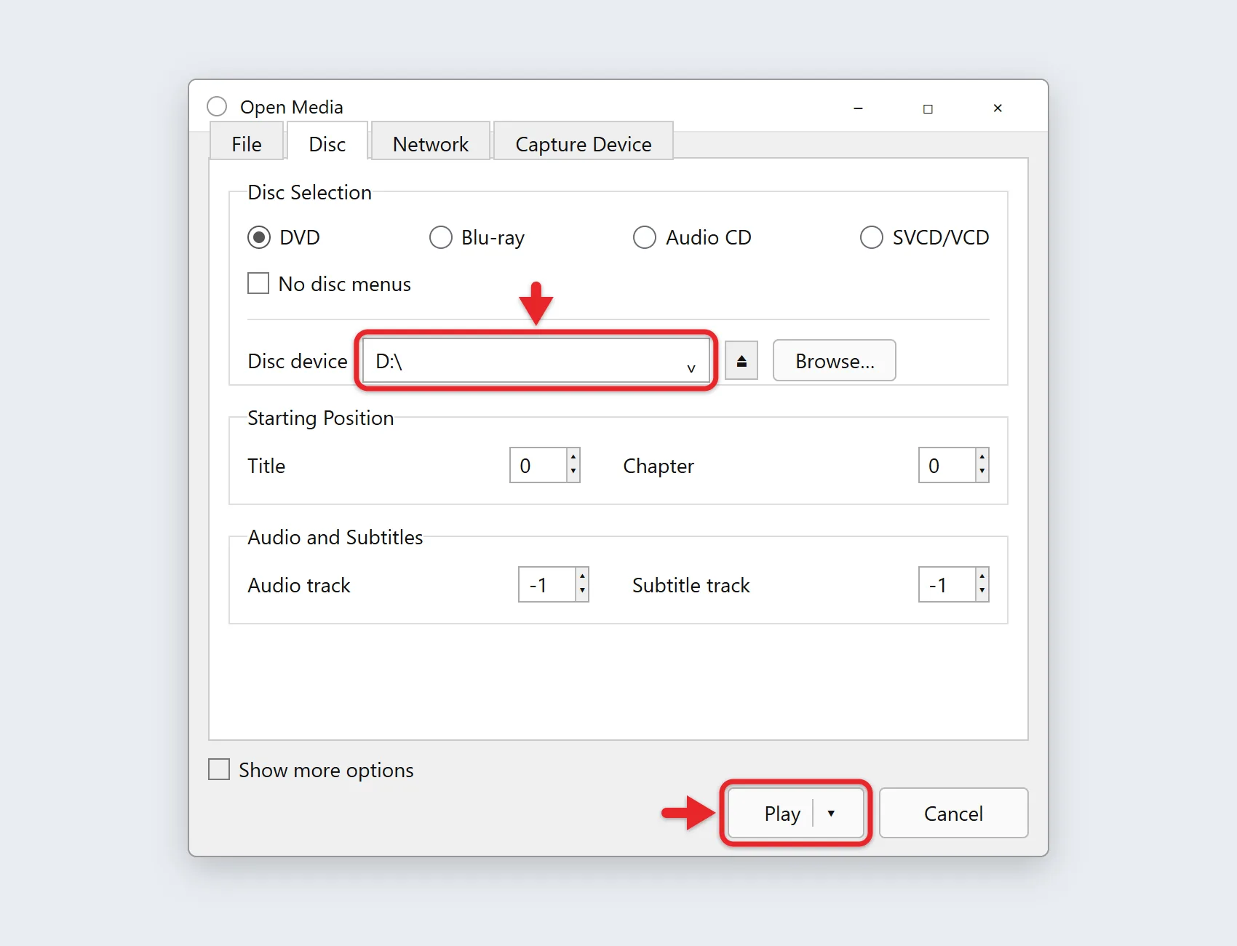Screen dimensions: 1237x946
Task: Minimize the Open Media window
Action: pyautogui.click(x=858, y=108)
